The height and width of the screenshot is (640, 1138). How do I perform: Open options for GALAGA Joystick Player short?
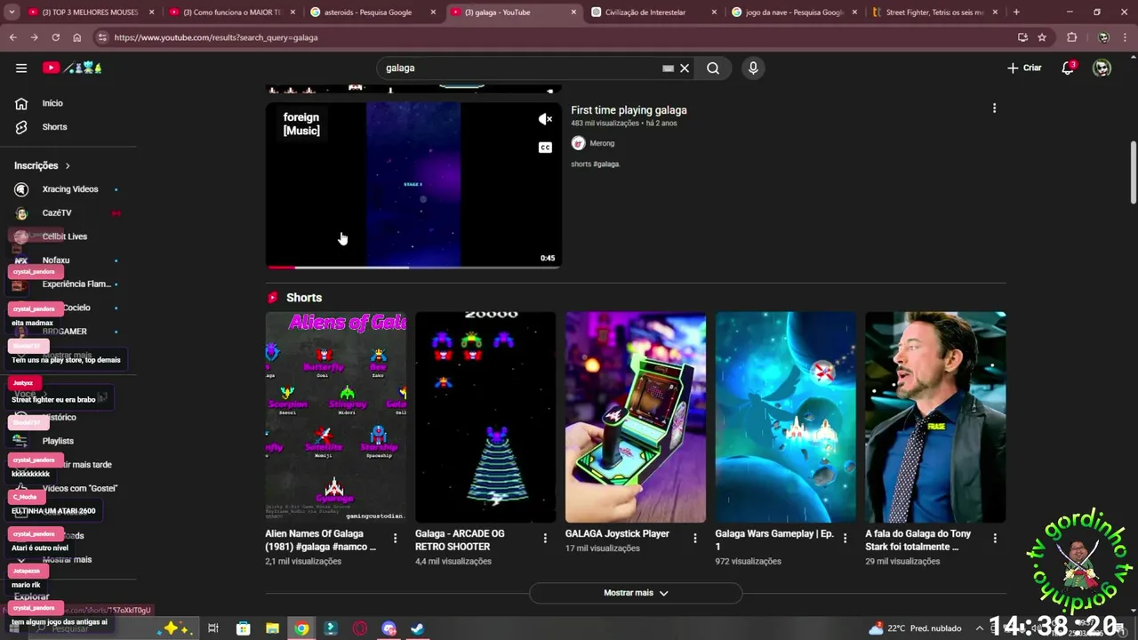point(695,538)
